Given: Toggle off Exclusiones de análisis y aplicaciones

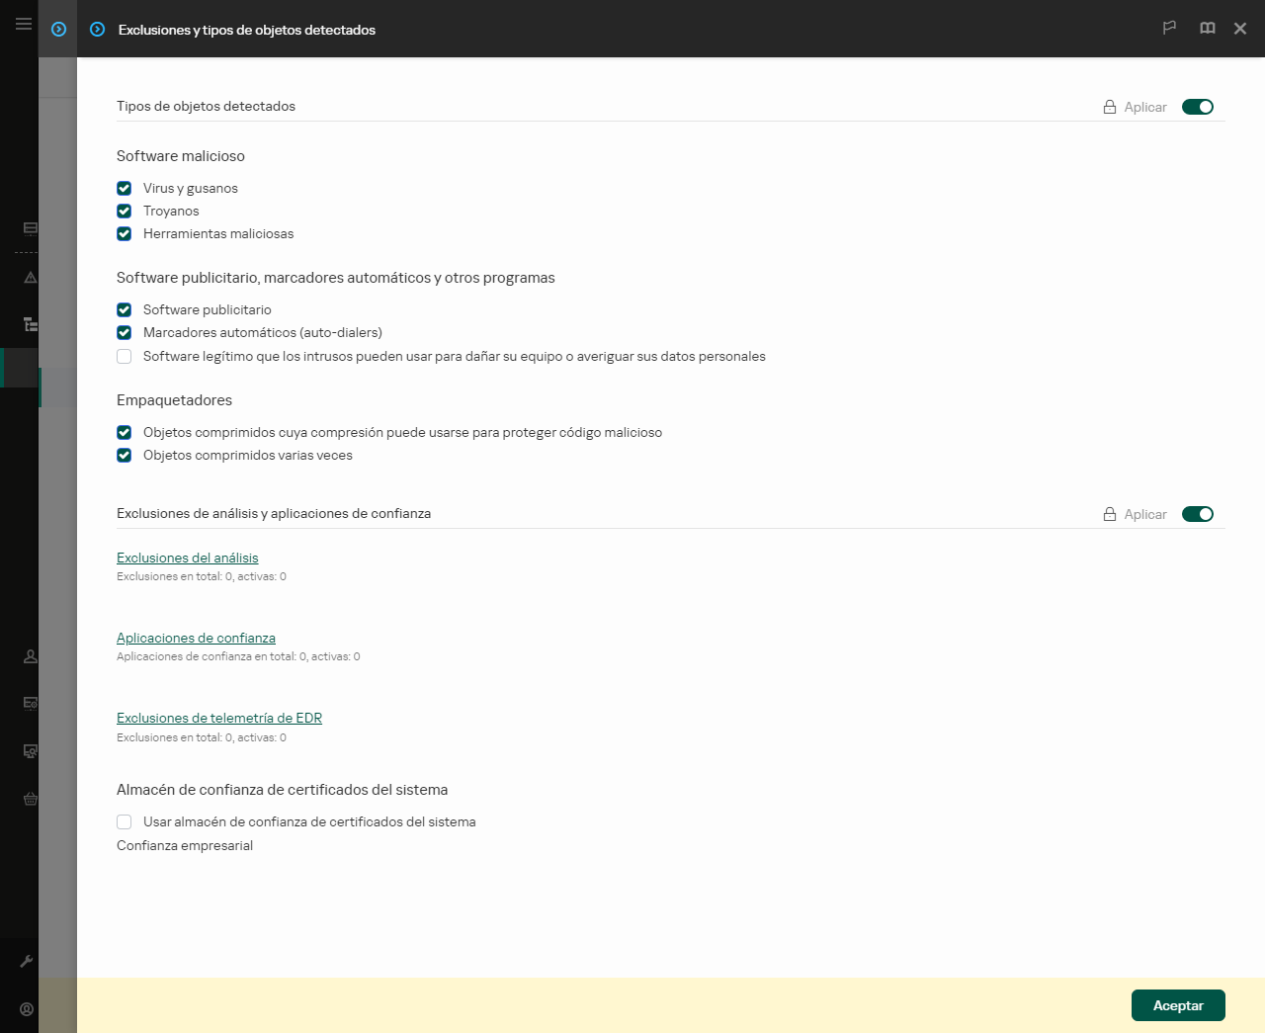Looking at the screenshot, I should pyautogui.click(x=1198, y=514).
